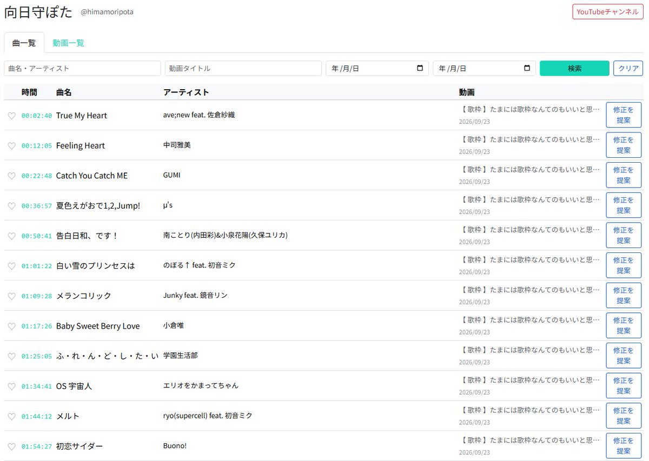Image resolution: width=649 pixels, height=461 pixels.
Task: Click the 曲名 column header
Action: 64,92
